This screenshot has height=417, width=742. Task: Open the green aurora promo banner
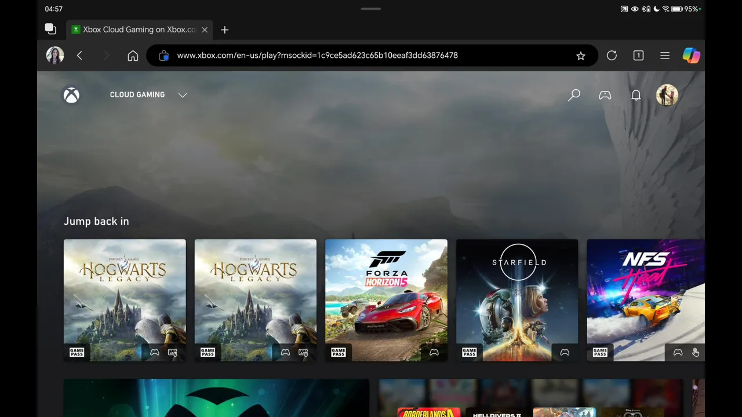(216, 398)
